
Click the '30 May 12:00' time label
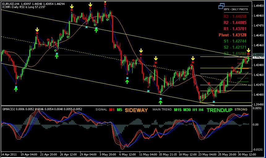(x=247, y=154)
